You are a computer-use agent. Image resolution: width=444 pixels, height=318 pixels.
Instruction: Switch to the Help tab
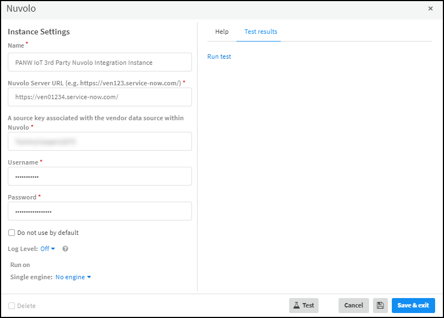[221, 32]
